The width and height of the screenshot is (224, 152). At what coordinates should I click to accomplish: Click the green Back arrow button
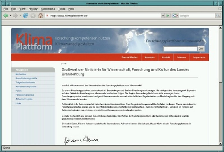[6, 16]
